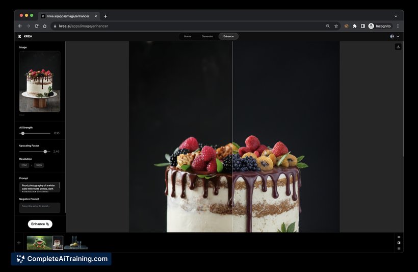418x272 pixels.
Task: Go back in browser history
Action: 20,26
